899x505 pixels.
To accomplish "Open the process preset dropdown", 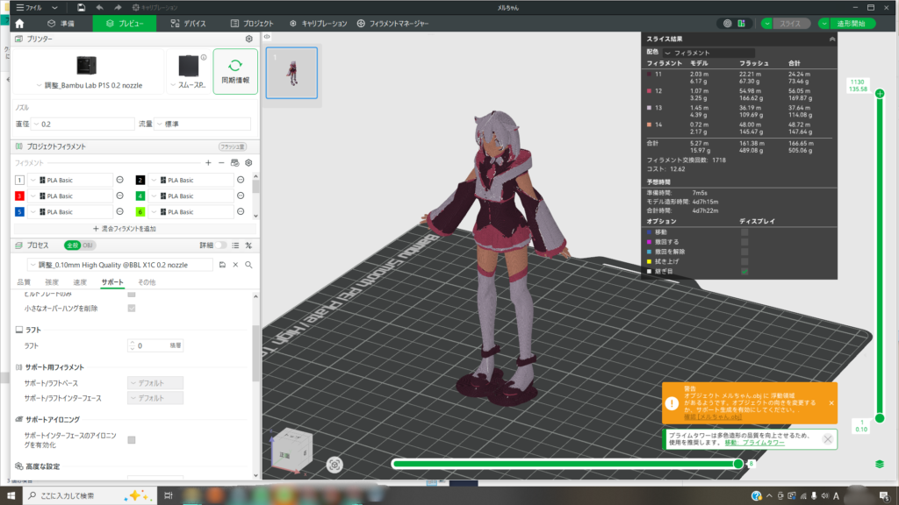I will [119, 265].
